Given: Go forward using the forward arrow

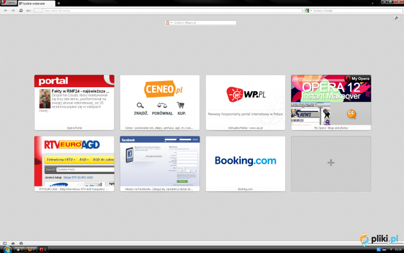Looking at the screenshot, I should 13,11.
